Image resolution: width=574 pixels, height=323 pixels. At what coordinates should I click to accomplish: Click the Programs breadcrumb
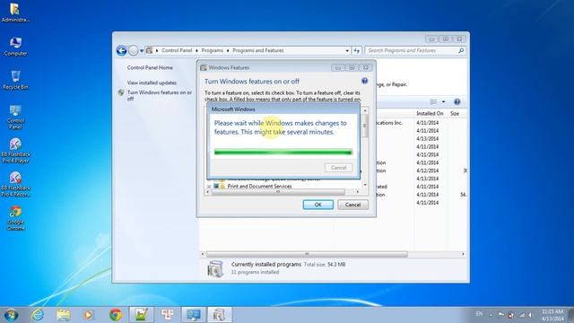212,50
